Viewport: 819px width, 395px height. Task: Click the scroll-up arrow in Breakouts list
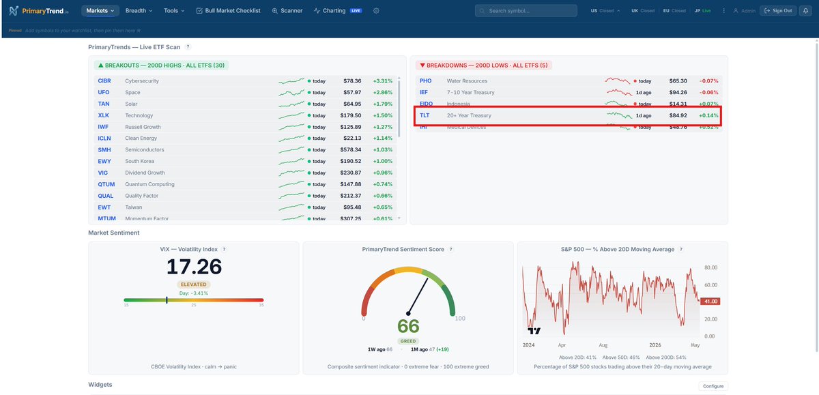pos(399,79)
